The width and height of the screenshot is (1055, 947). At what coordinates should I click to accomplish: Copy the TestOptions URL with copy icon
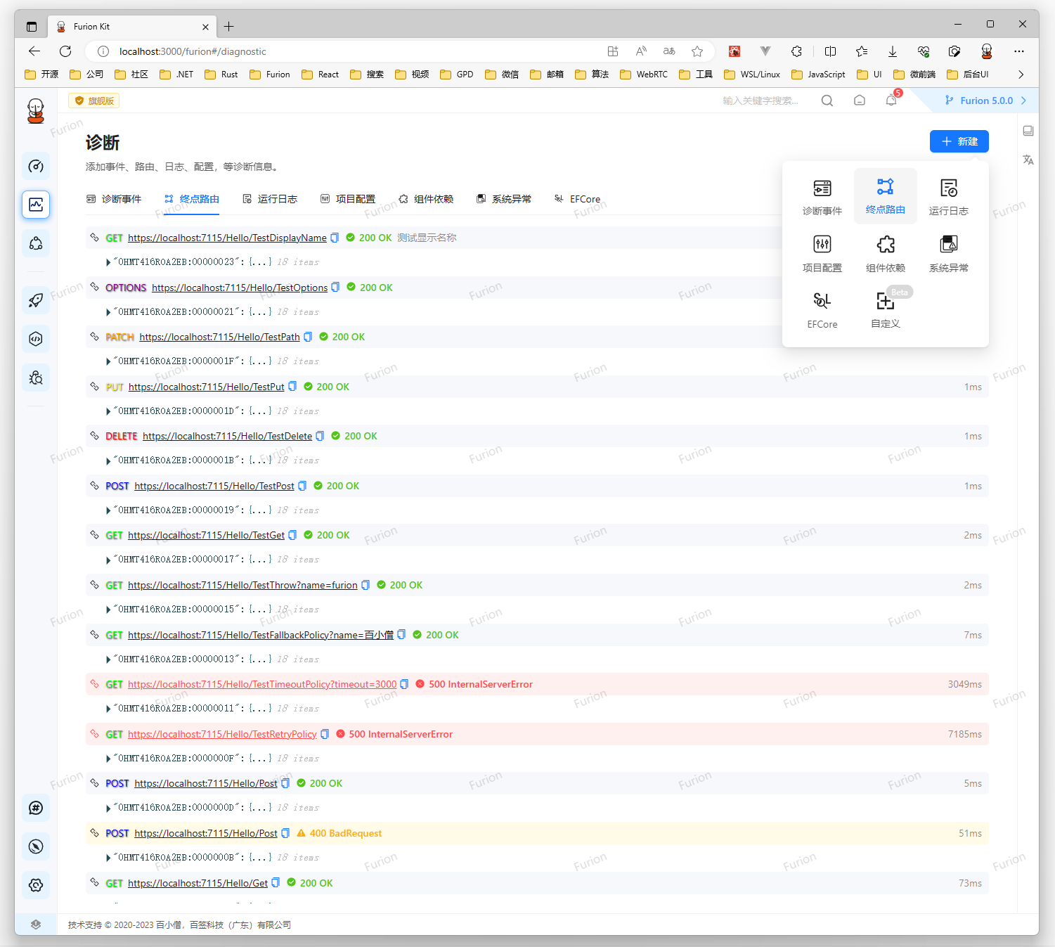[x=335, y=288]
